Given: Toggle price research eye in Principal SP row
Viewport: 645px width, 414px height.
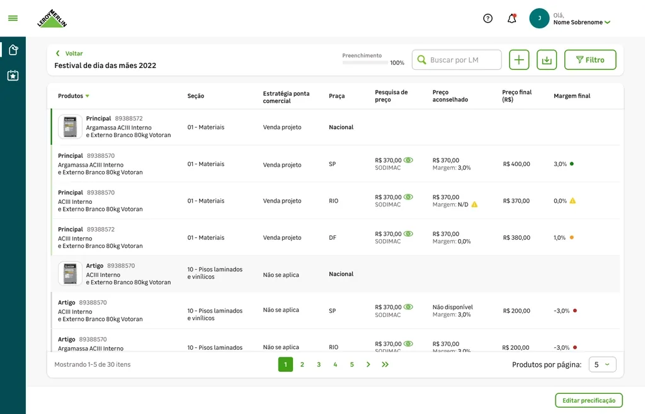Looking at the screenshot, I should pos(408,160).
